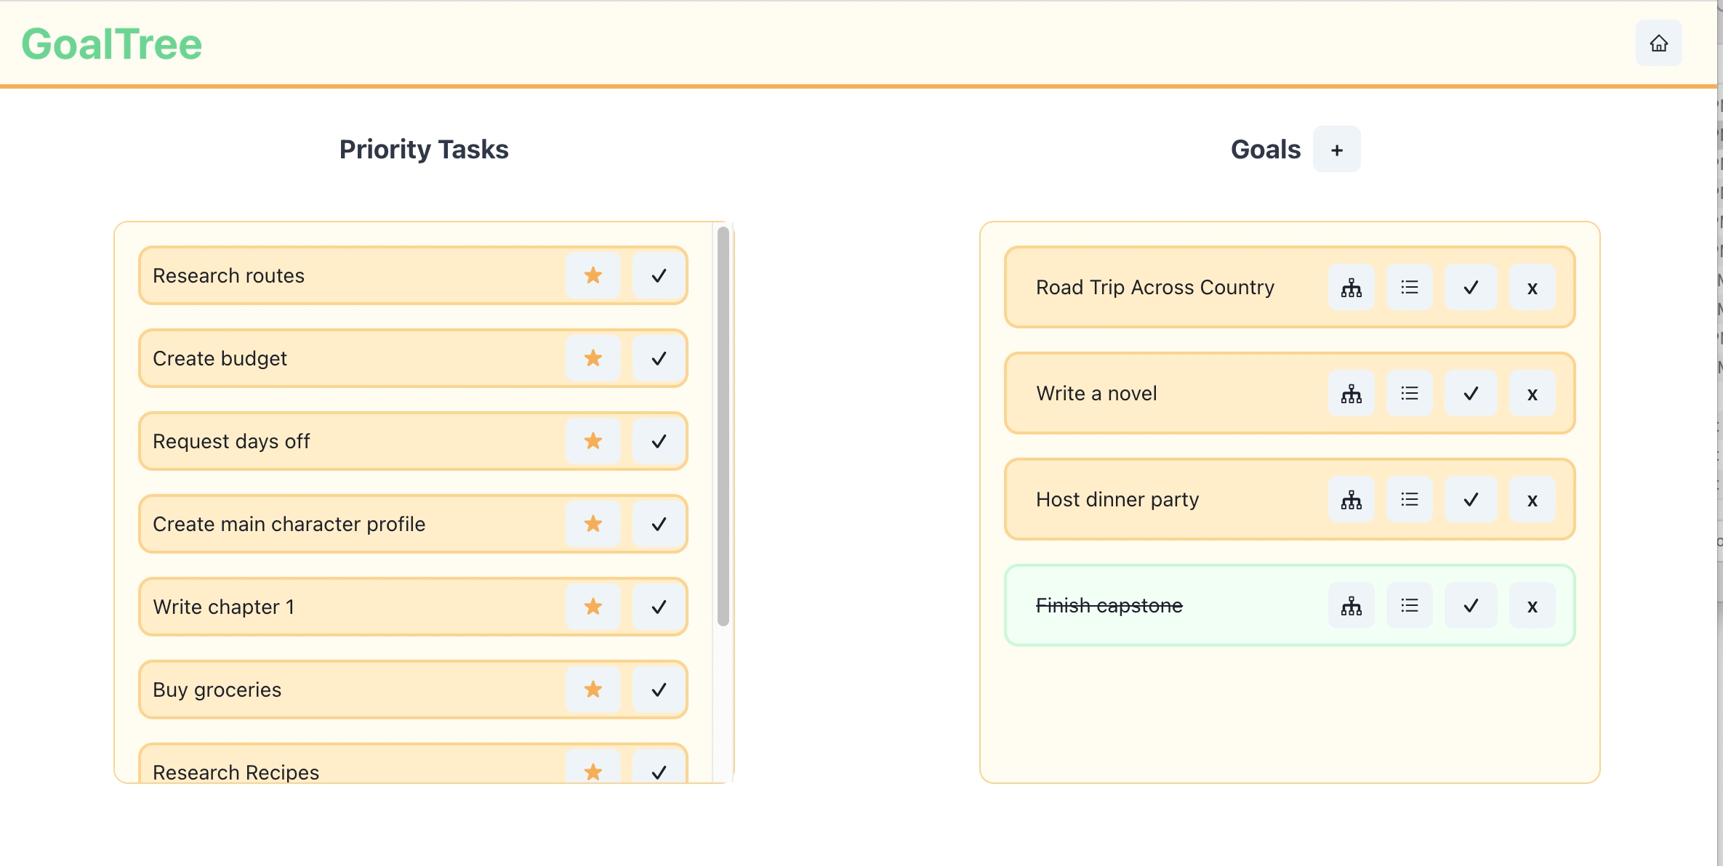This screenshot has width=1723, height=866.
Task: Open tree view for Finish capstone goal
Action: (x=1351, y=606)
